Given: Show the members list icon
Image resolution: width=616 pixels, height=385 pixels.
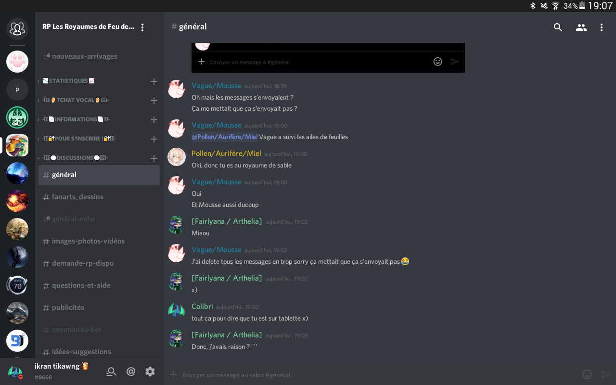Looking at the screenshot, I should [x=581, y=27].
